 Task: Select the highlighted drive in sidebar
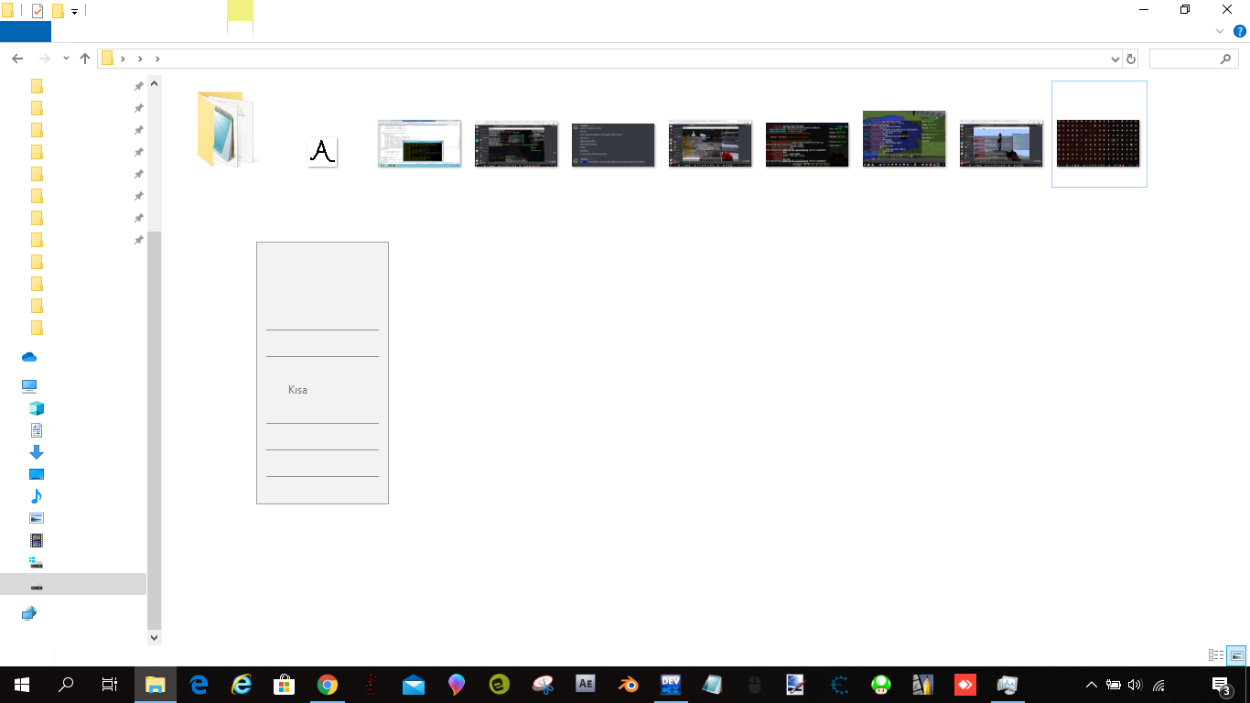pos(73,584)
